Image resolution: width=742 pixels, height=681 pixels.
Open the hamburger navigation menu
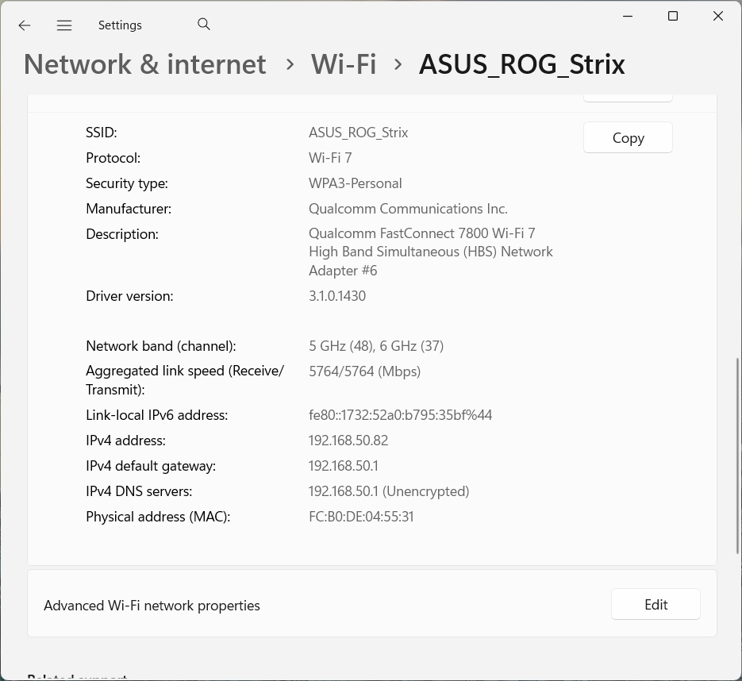pyautogui.click(x=64, y=25)
